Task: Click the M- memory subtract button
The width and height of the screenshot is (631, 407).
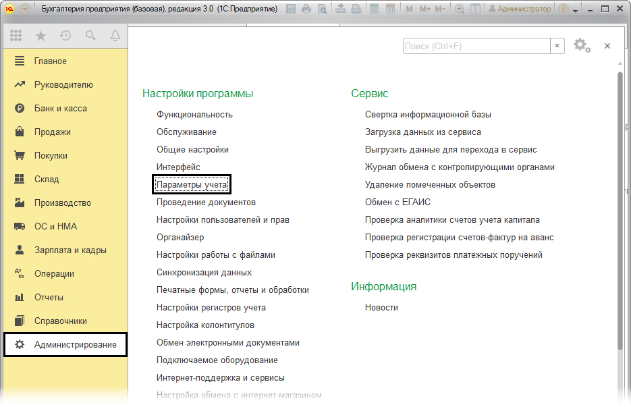Action: pyautogui.click(x=440, y=9)
